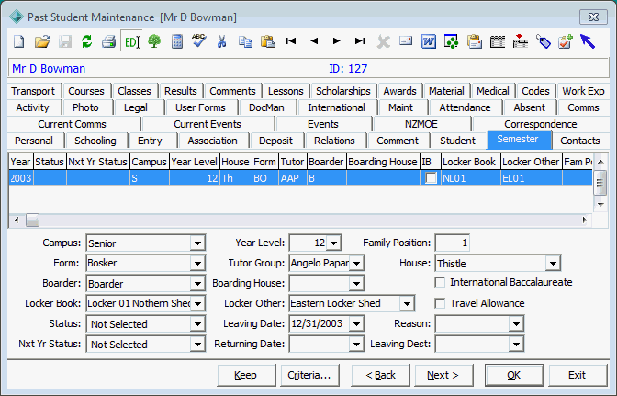Run the ABC spell check icon
The image size is (617, 396).
199,40
